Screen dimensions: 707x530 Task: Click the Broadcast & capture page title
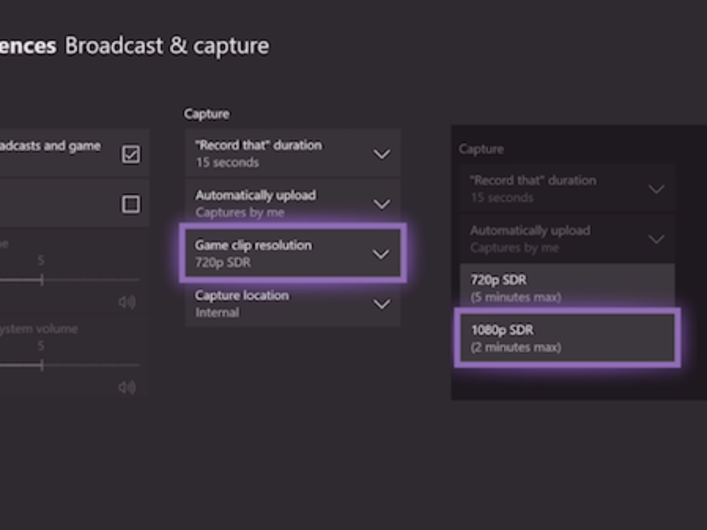167,46
